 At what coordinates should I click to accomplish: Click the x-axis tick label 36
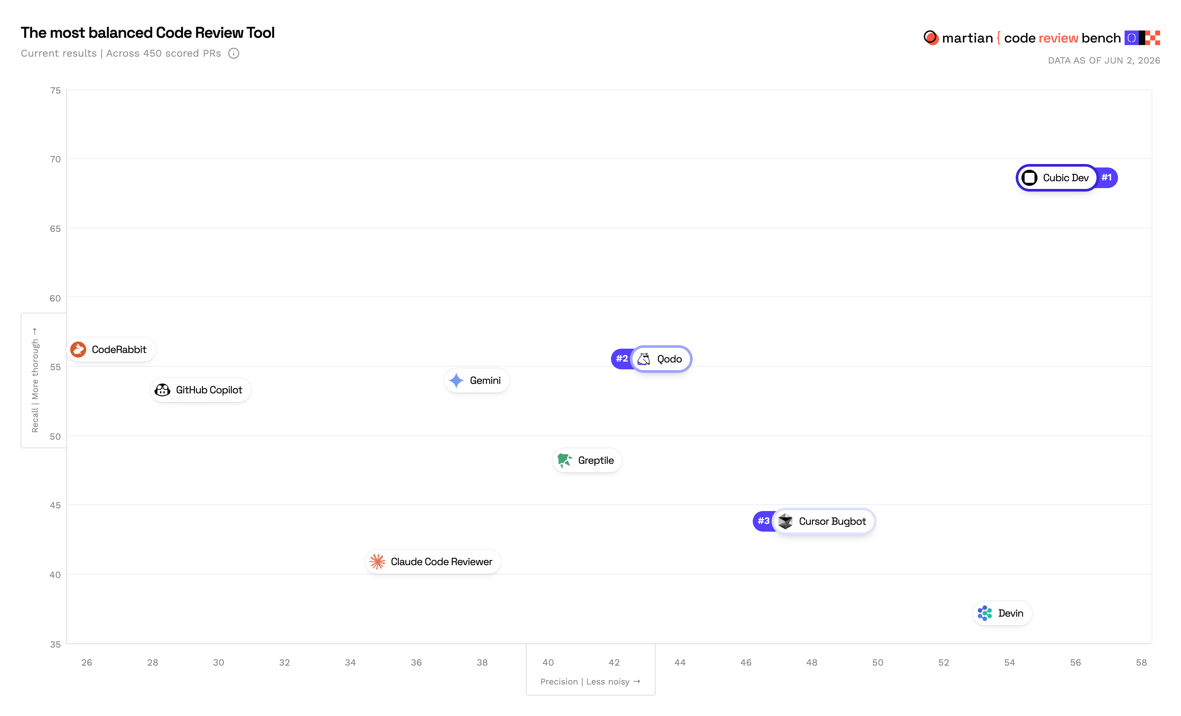(x=416, y=662)
